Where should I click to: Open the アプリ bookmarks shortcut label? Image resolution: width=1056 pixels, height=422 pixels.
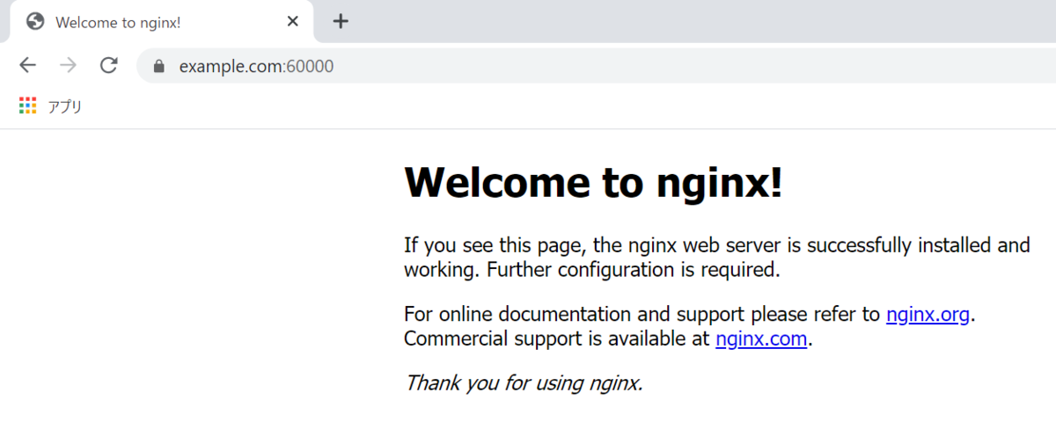64,106
